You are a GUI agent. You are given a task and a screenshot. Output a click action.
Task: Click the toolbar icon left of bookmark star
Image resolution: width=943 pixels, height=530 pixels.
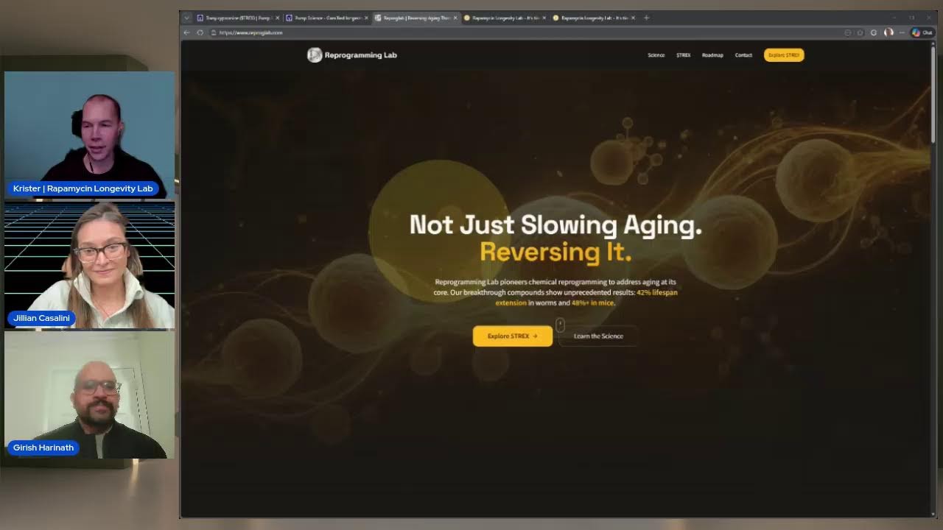click(x=847, y=32)
